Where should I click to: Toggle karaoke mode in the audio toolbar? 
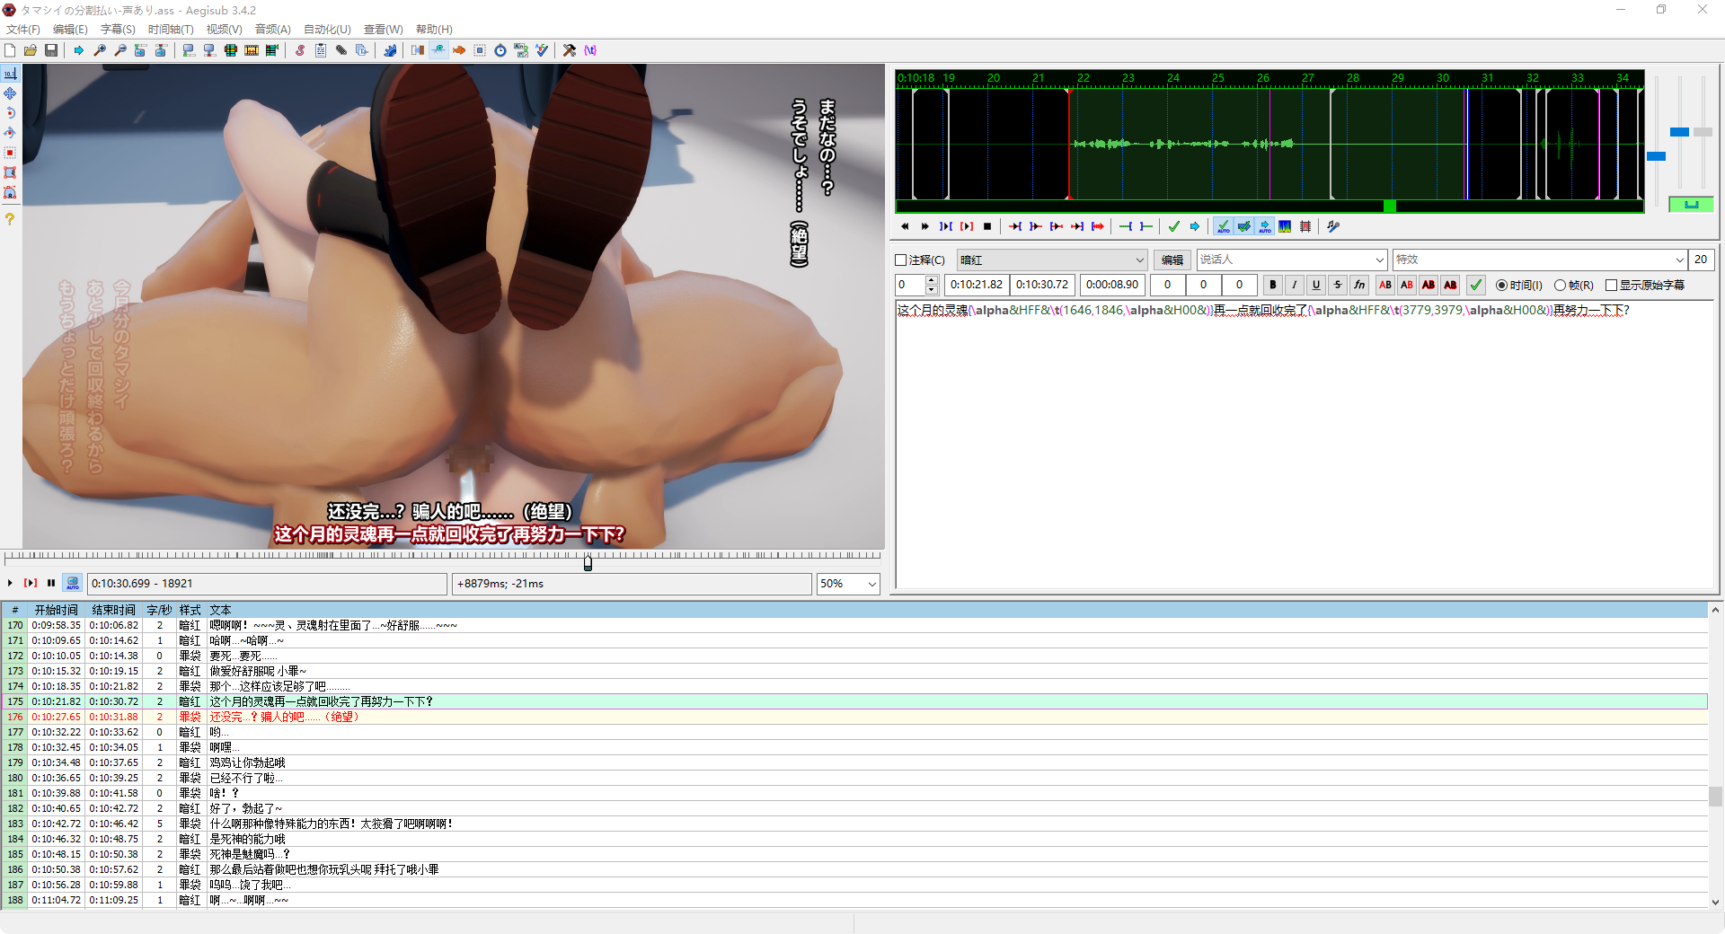1305,226
